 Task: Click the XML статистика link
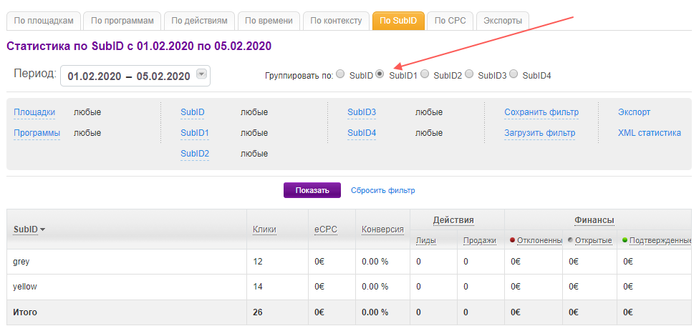point(649,133)
